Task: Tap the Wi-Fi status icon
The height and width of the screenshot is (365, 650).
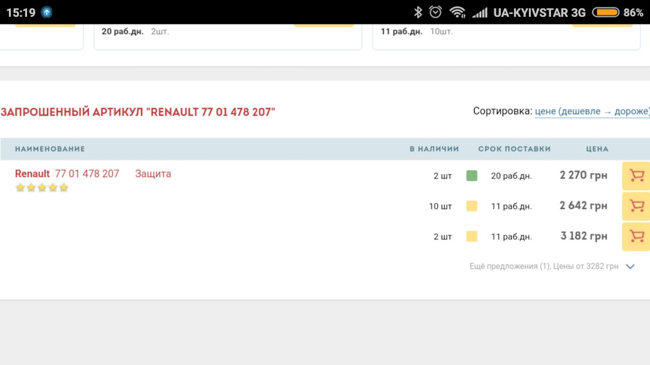Action: [x=457, y=12]
